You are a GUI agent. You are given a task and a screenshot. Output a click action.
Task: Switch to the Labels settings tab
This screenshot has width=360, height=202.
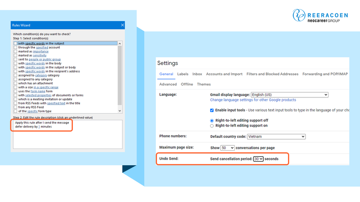(x=183, y=74)
